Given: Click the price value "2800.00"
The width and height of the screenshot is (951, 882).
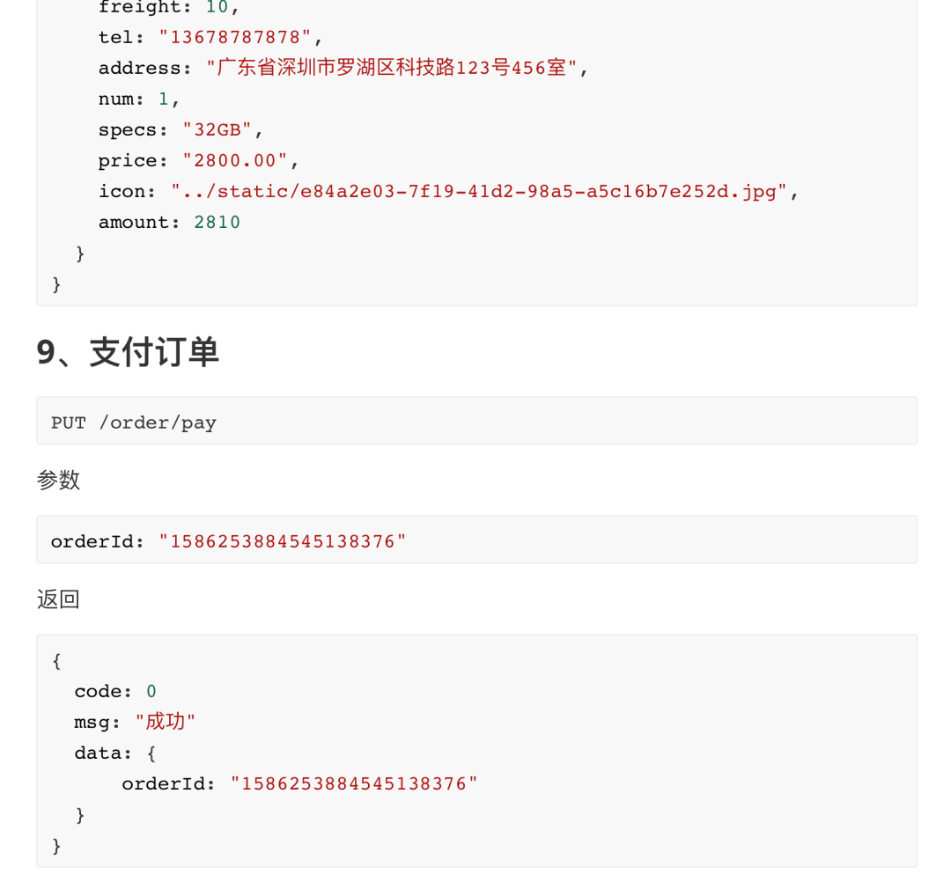Looking at the screenshot, I should coord(235,160).
